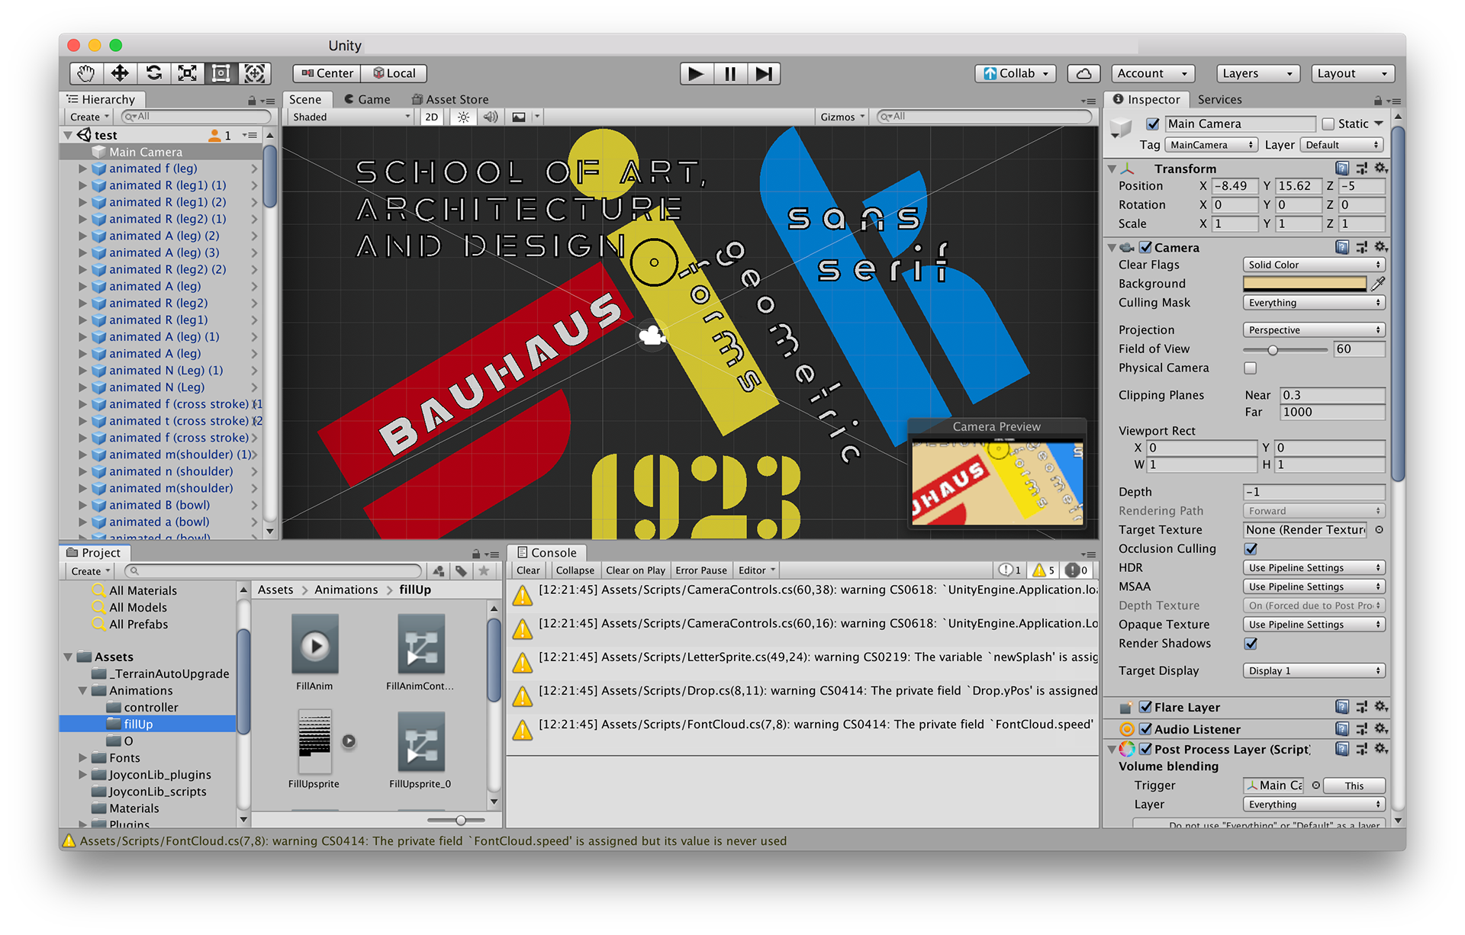Image resolution: width=1465 pixels, height=935 pixels.
Task: Toggle Main Camera active checkbox
Action: 1153,124
